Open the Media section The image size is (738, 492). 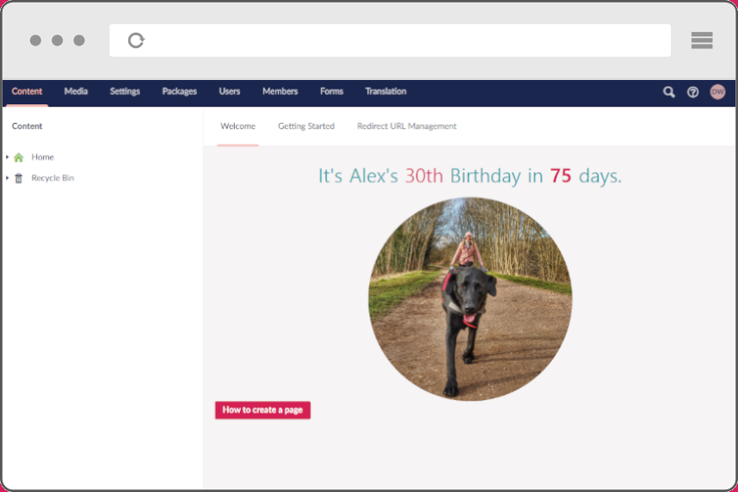pos(76,91)
